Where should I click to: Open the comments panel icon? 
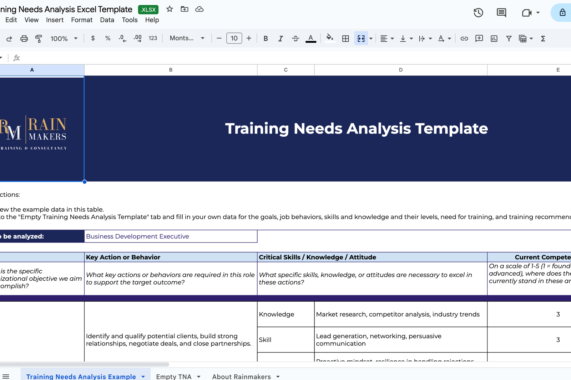point(501,13)
